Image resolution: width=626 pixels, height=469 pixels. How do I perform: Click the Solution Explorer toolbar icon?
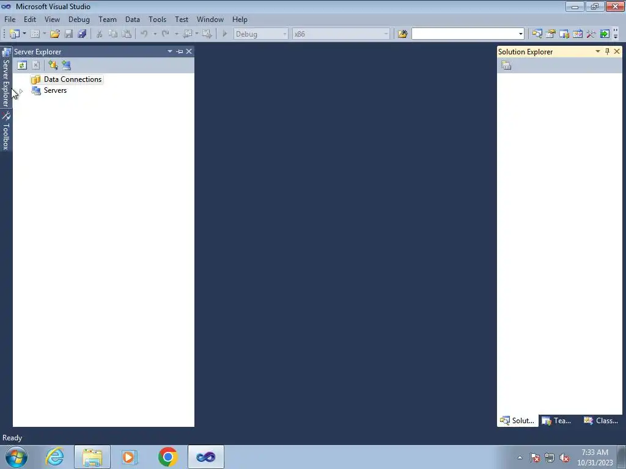[537, 34]
